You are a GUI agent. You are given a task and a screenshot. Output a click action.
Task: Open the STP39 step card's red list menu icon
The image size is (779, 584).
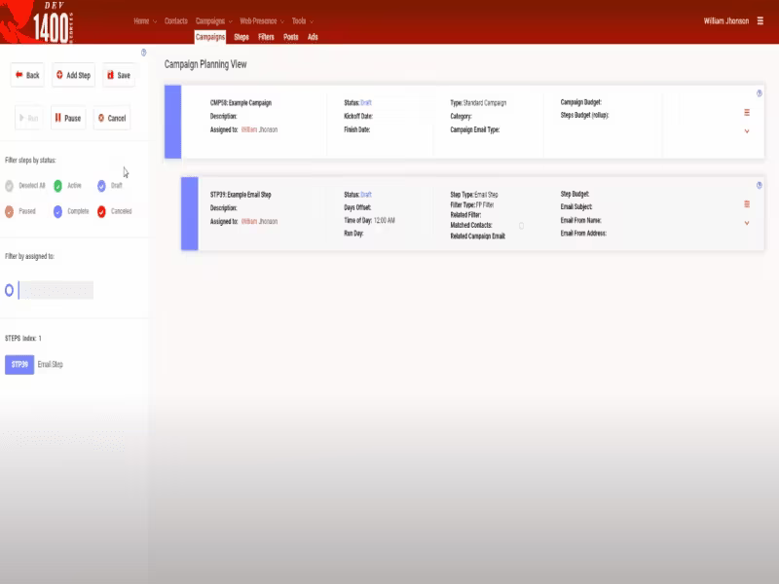pyautogui.click(x=747, y=204)
